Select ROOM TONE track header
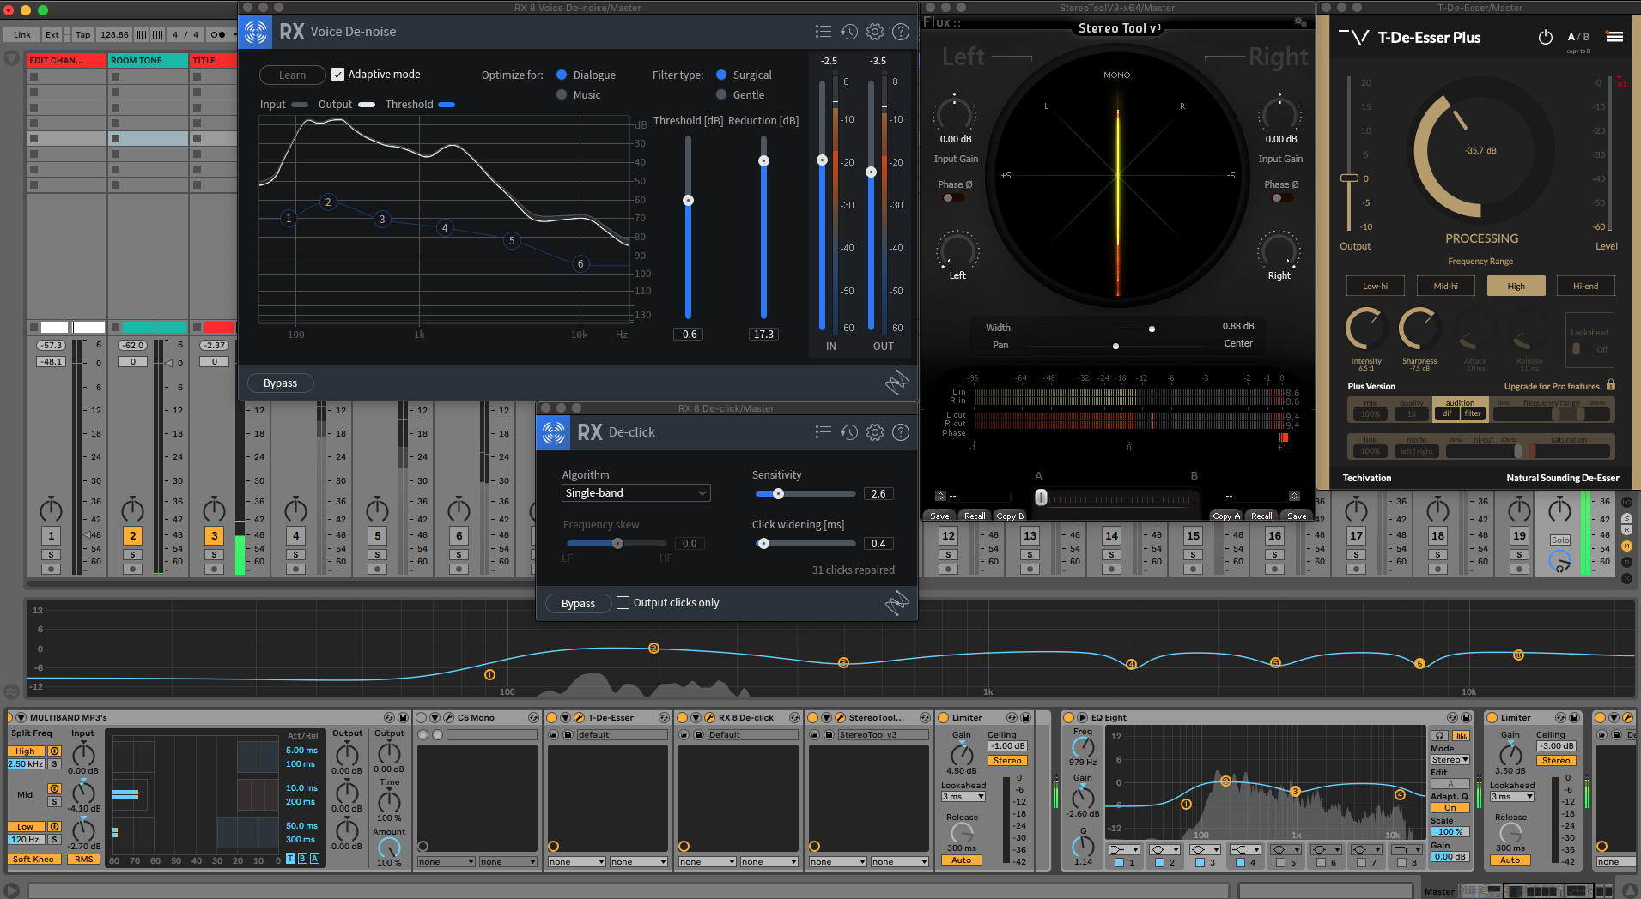This screenshot has width=1641, height=899. tap(148, 60)
